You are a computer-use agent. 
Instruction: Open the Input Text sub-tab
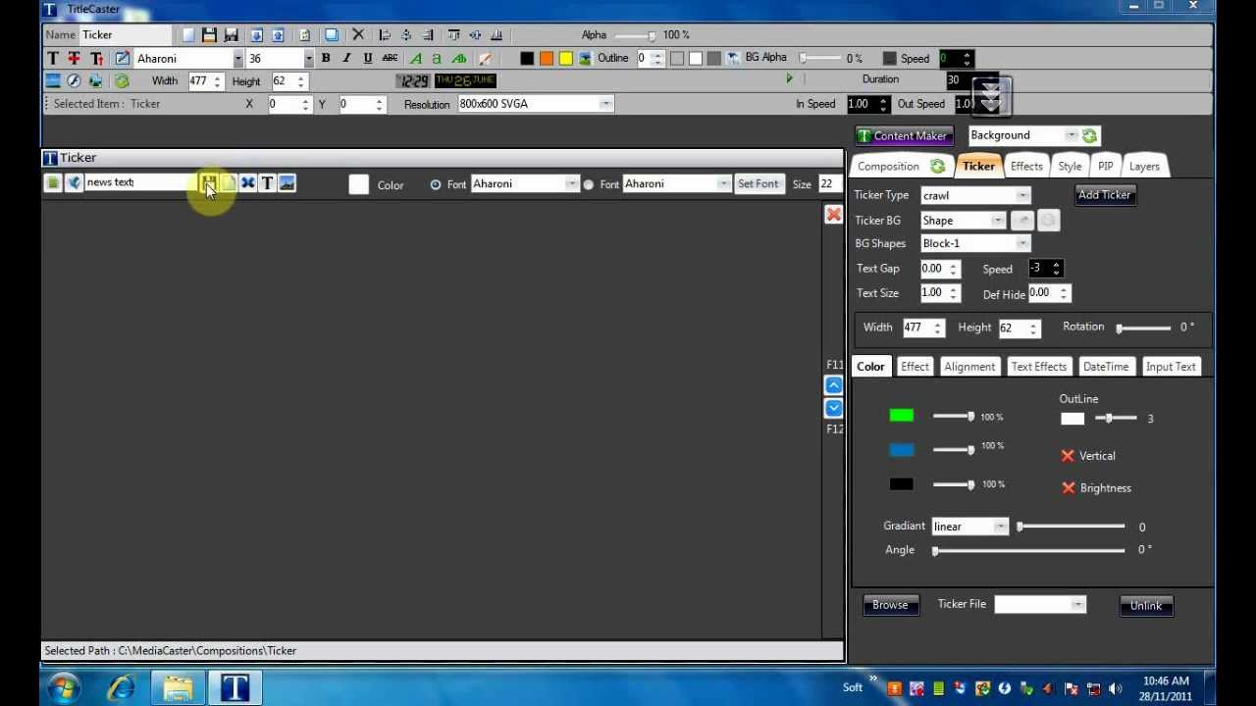(x=1171, y=367)
